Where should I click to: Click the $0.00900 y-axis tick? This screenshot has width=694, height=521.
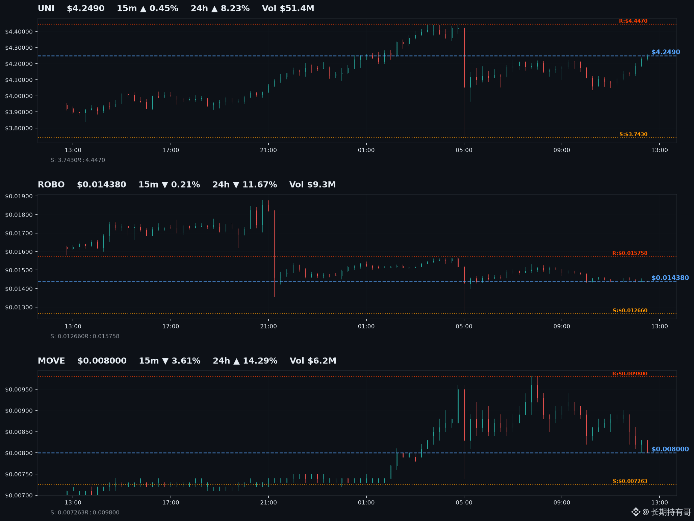19,411
